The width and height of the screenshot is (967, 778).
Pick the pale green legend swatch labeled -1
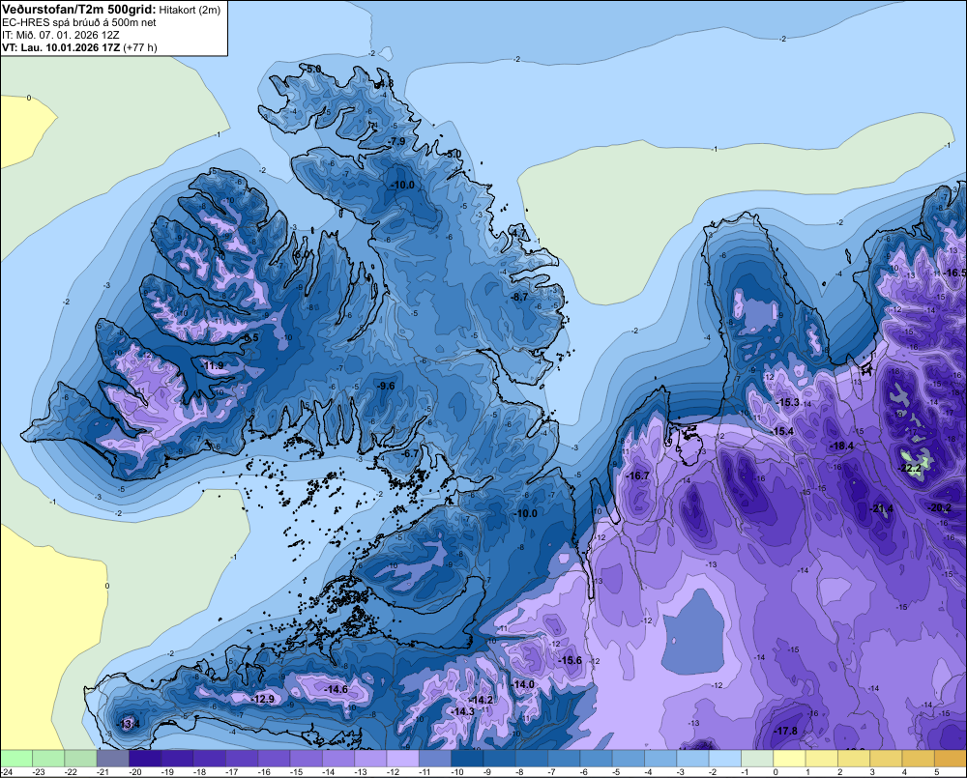(757, 758)
